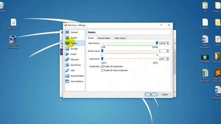Screen dimensions: 221x124
Task: Adjust the Scale Factor spinner arrows
Action: coord(167,59)
